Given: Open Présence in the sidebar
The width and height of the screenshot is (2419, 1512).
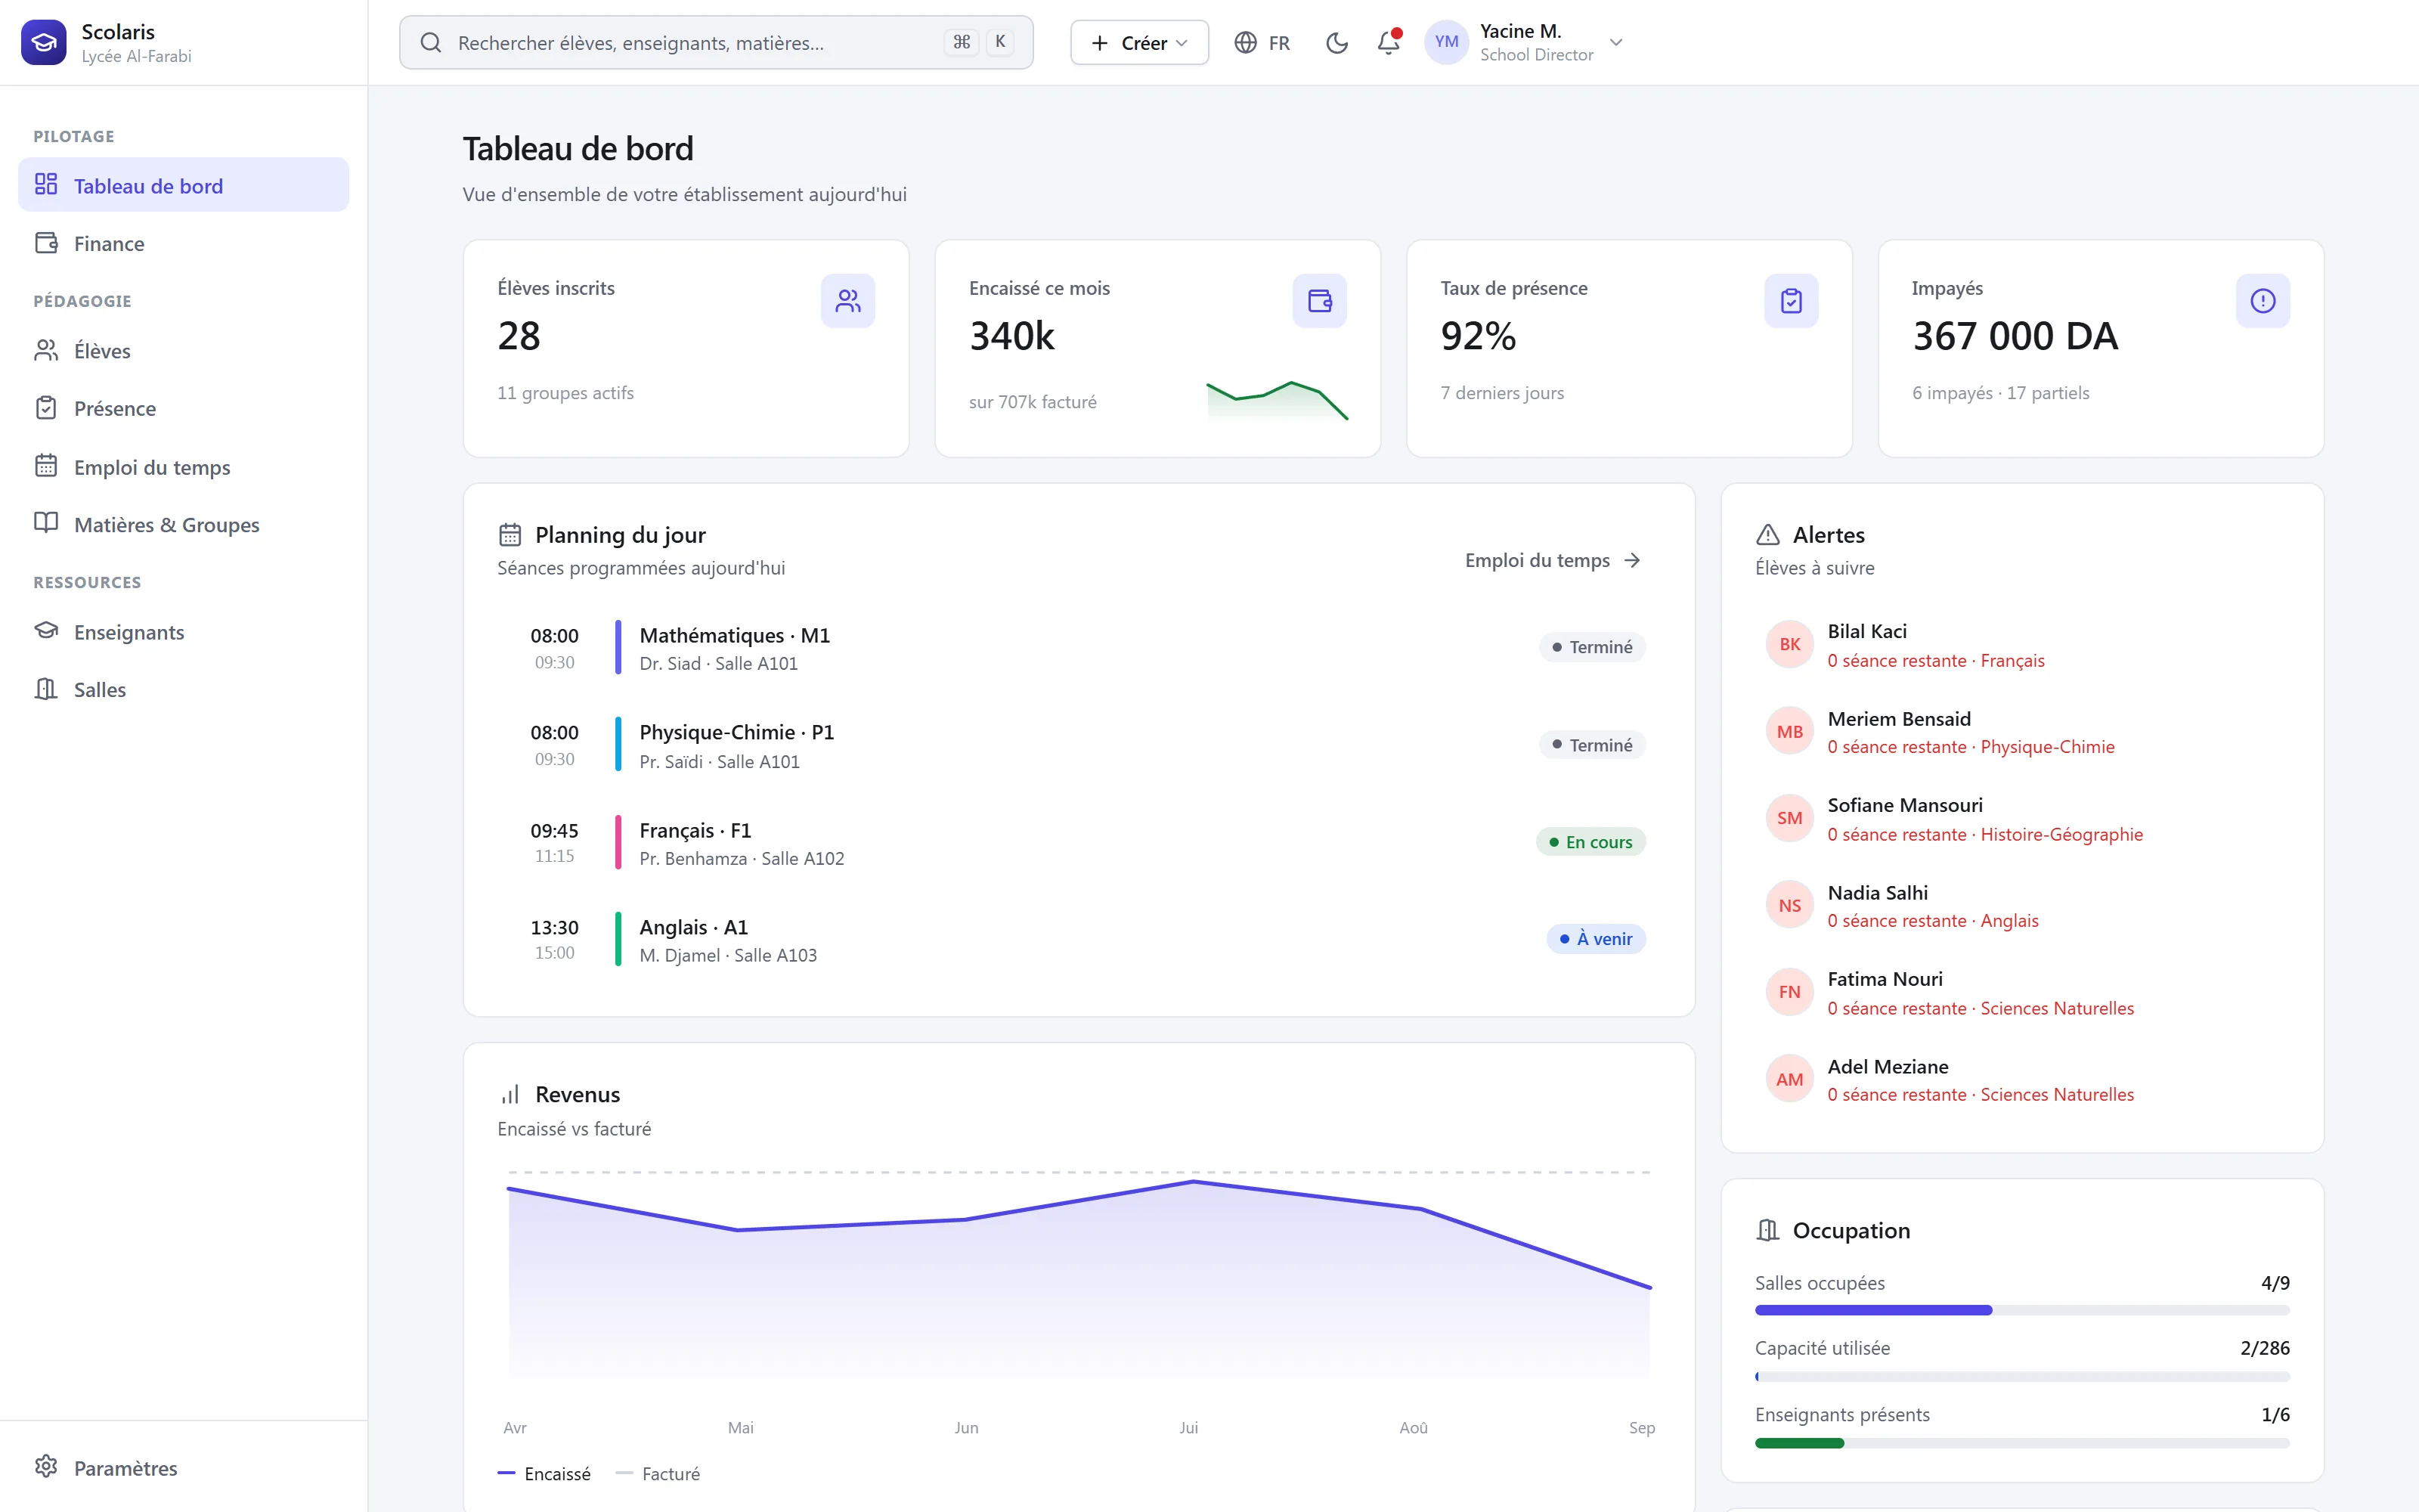Looking at the screenshot, I should (184, 408).
